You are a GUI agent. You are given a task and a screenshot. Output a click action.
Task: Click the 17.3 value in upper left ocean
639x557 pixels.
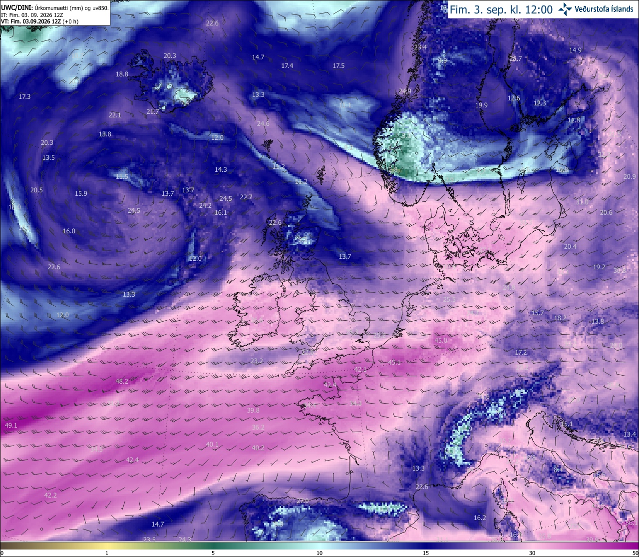pyautogui.click(x=24, y=96)
